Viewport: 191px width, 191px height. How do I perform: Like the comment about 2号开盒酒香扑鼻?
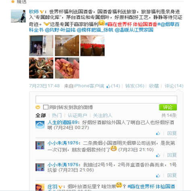(x=158, y=175)
